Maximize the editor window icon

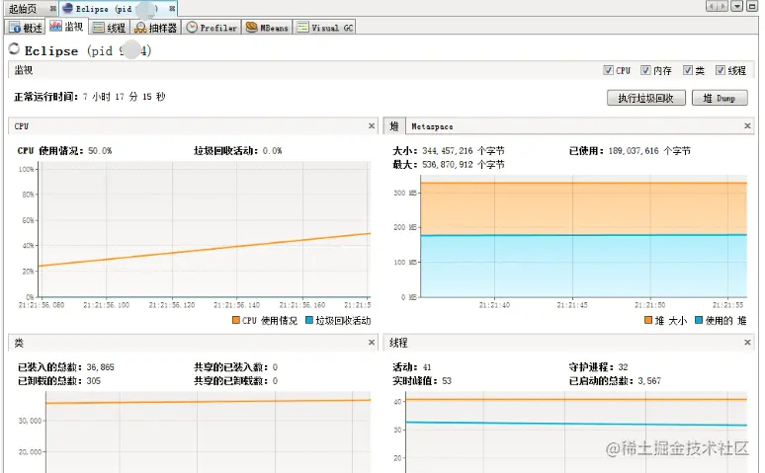[x=752, y=6]
